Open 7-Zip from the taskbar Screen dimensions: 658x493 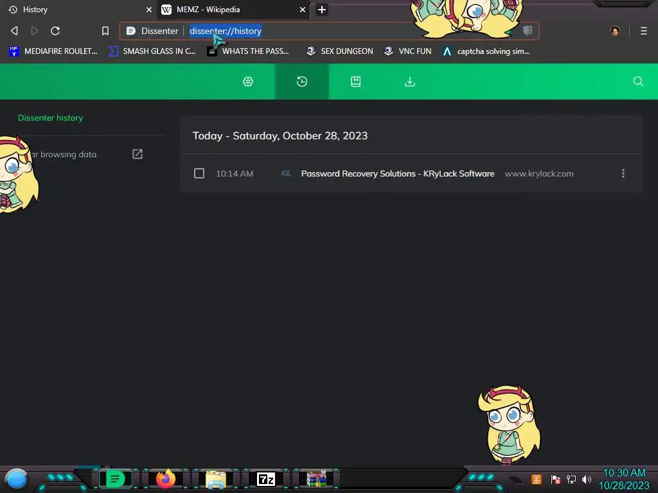tap(265, 479)
